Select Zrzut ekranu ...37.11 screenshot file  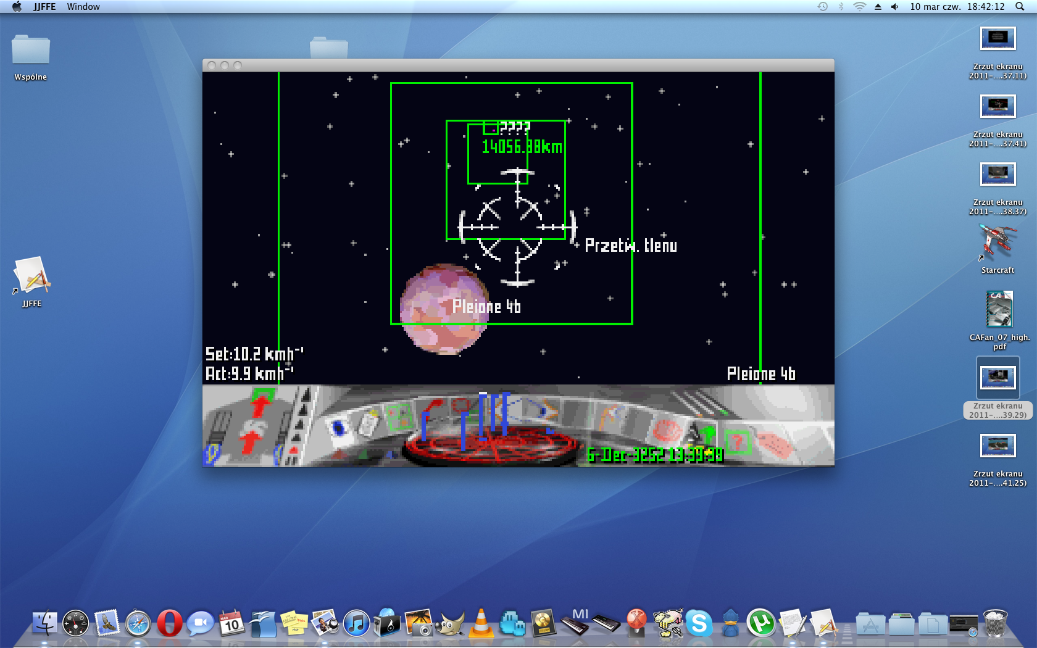[x=998, y=53]
